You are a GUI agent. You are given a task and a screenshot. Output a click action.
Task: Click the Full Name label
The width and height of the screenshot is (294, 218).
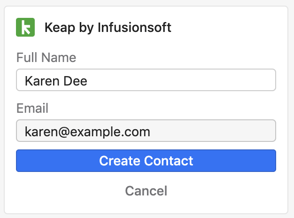[x=46, y=57]
